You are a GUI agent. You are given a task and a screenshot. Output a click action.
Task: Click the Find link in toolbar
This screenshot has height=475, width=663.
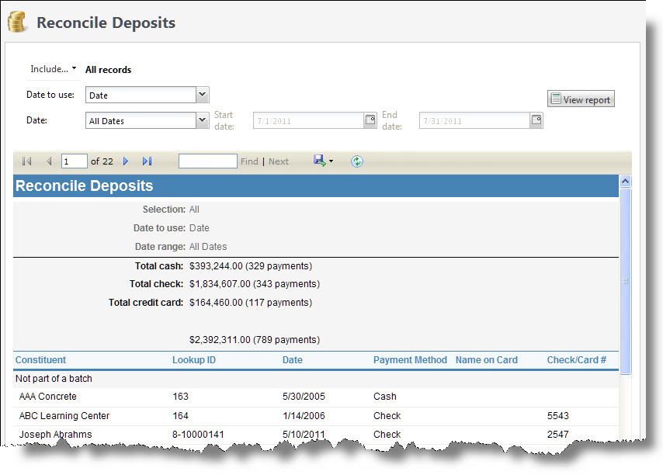[x=249, y=161]
